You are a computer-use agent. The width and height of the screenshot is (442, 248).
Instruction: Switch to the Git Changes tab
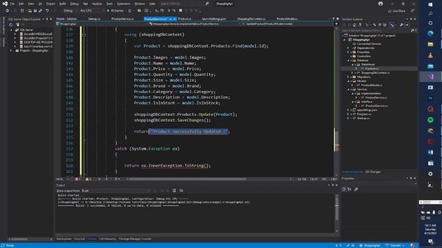pyautogui.click(x=373, y=172)
